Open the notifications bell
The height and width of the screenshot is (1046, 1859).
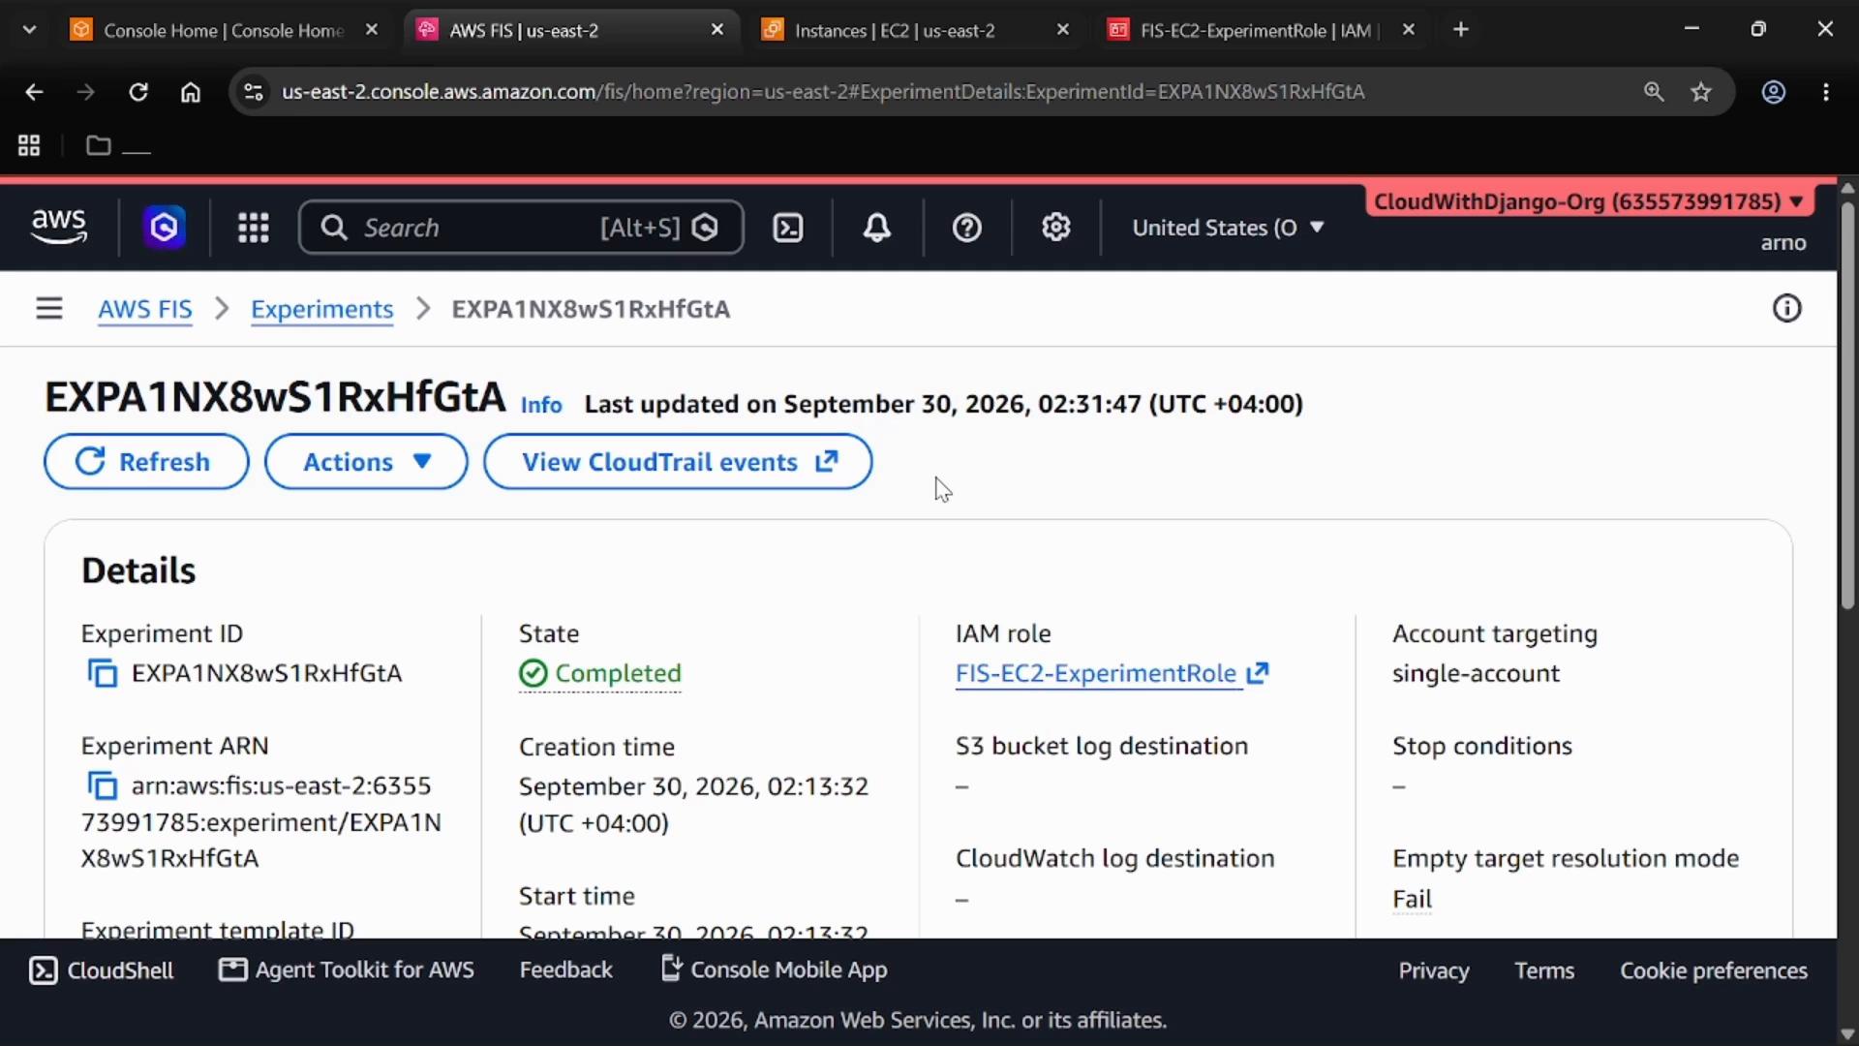coord(877,228)
